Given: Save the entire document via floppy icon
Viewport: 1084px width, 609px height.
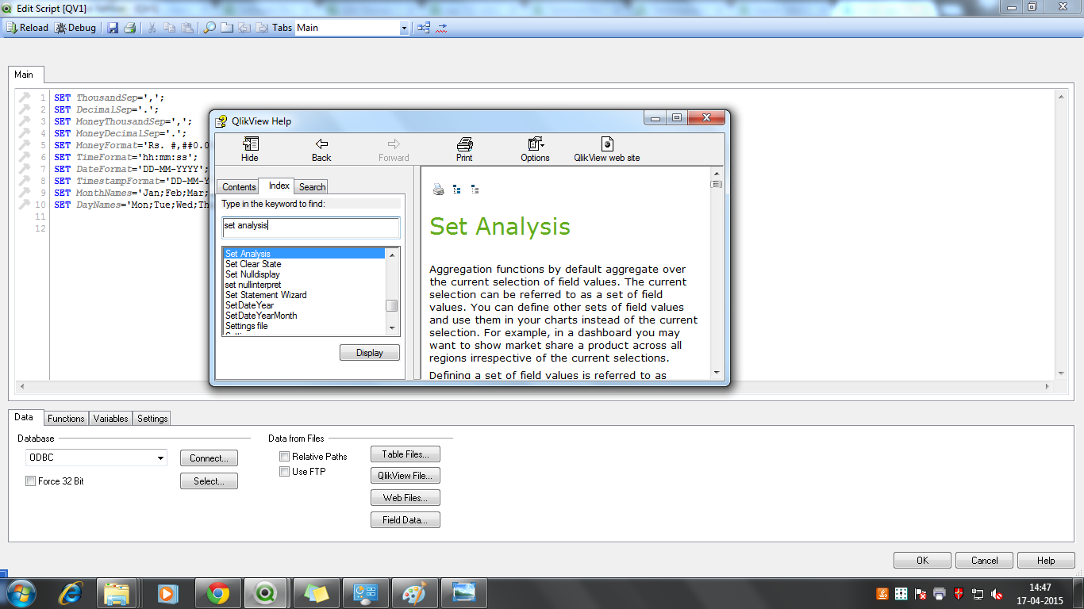Looking at the screenshot, I should tap(113, 28).
